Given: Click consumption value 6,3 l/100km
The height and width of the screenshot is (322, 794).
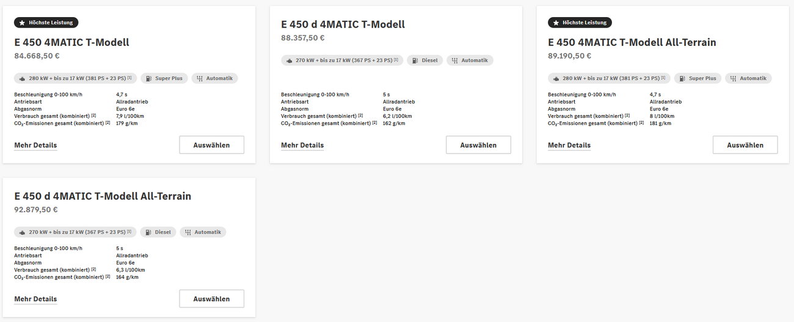Looking at the screenshot, I should click(x=131, y=270).
